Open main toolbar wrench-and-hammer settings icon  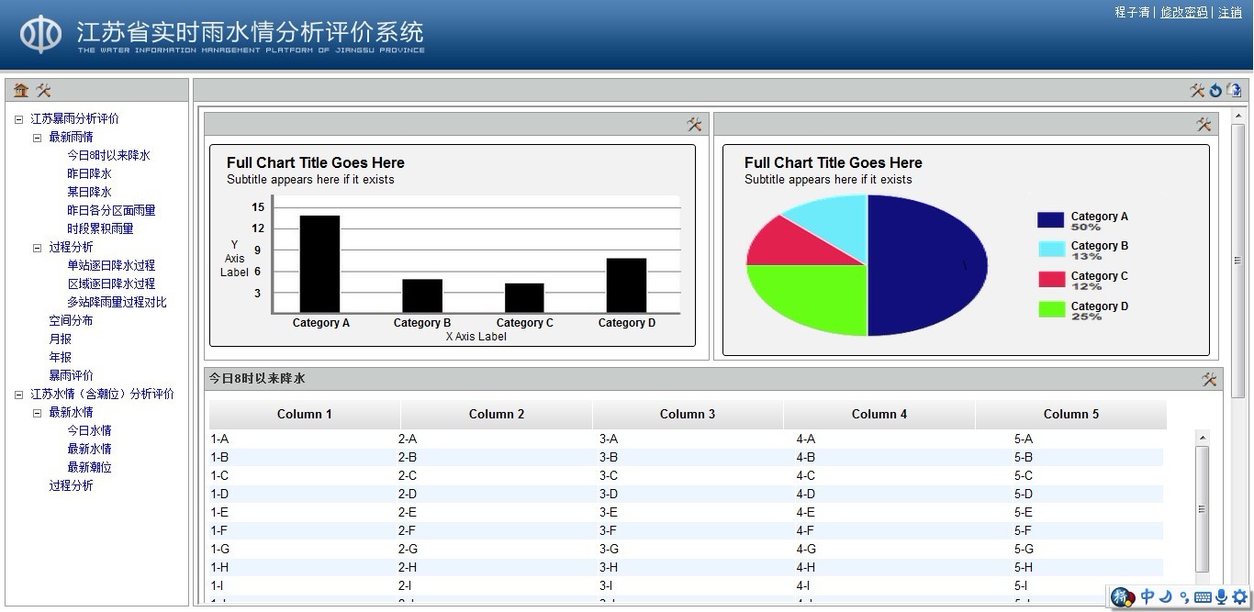[1197, 90]
